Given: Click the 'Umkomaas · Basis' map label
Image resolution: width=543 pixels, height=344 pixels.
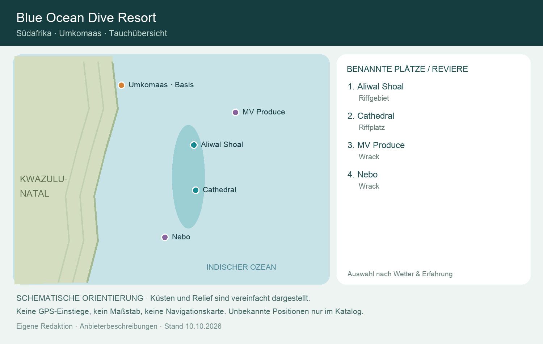Looking at the screenshot, I should [161, 85].
